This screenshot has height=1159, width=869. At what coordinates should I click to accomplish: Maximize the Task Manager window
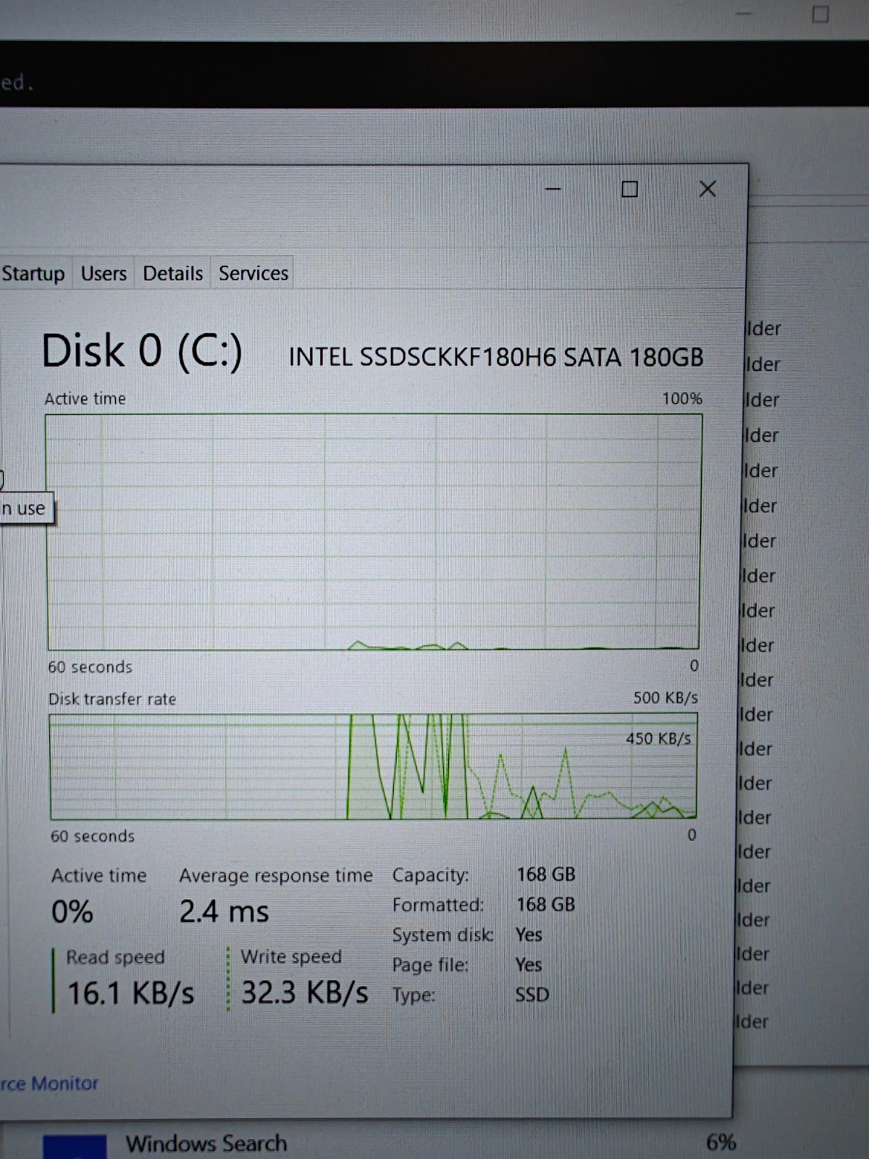(x=630, y=189)
